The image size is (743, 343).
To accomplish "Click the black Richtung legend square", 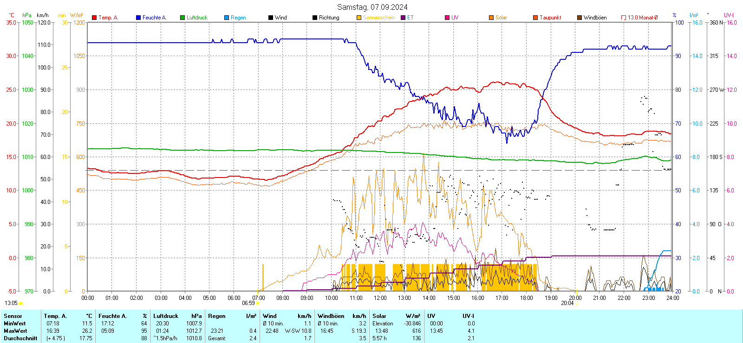I will click(x=315, y=18).
